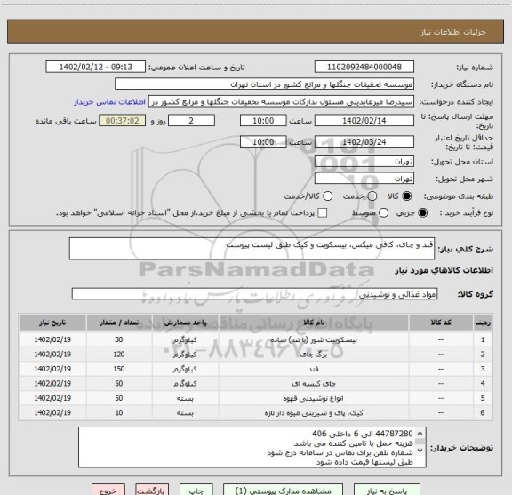Click row item قند
The width and height of the screenshot is (512, 495).
(314, 369)
